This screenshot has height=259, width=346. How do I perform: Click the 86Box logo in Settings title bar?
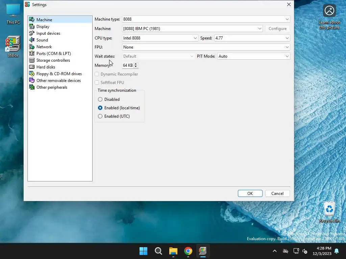pos(27,4)
